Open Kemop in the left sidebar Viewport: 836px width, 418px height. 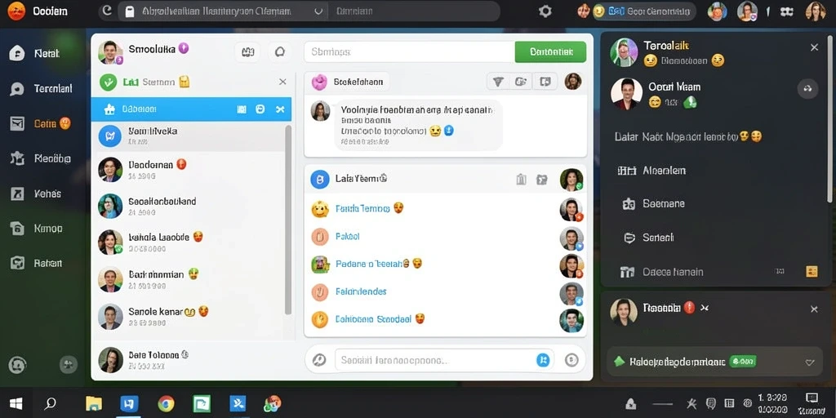36,229
